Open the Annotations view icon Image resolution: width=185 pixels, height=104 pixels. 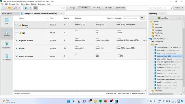tap(7, 57)
